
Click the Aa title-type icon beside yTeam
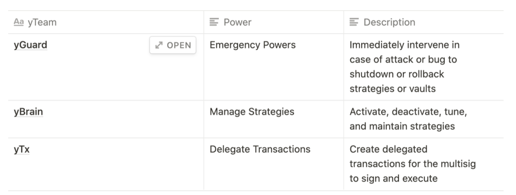point(19,22)
